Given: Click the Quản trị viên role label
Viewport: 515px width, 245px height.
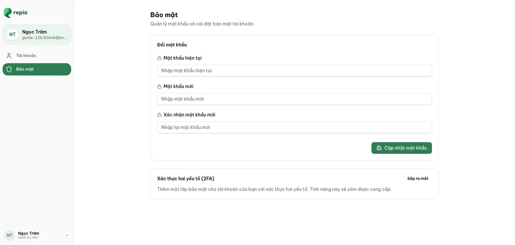Looking at the screenshot, I should (x=28, y=238).
